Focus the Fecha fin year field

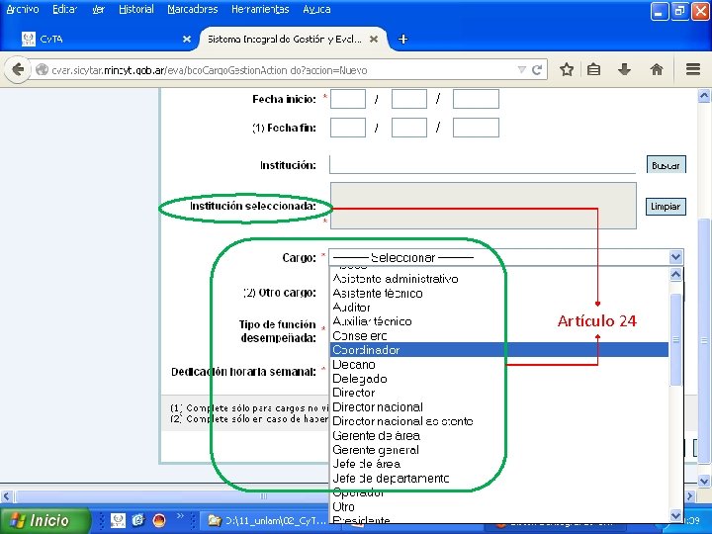click(x=476, y=128)
